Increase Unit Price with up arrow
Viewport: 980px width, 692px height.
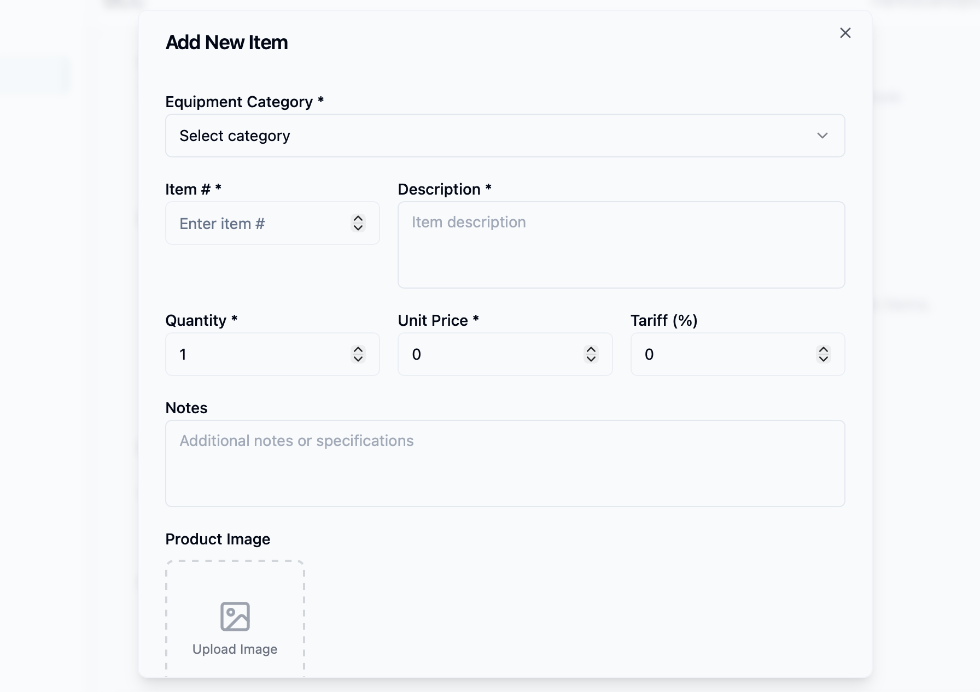pyautogui.click(x=591, y=349)
